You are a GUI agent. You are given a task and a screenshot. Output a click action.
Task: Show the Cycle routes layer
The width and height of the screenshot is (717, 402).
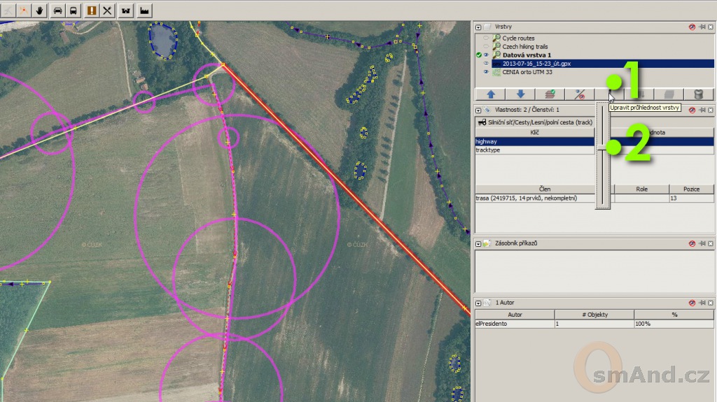pyautogui.click(x=486, y=38)
